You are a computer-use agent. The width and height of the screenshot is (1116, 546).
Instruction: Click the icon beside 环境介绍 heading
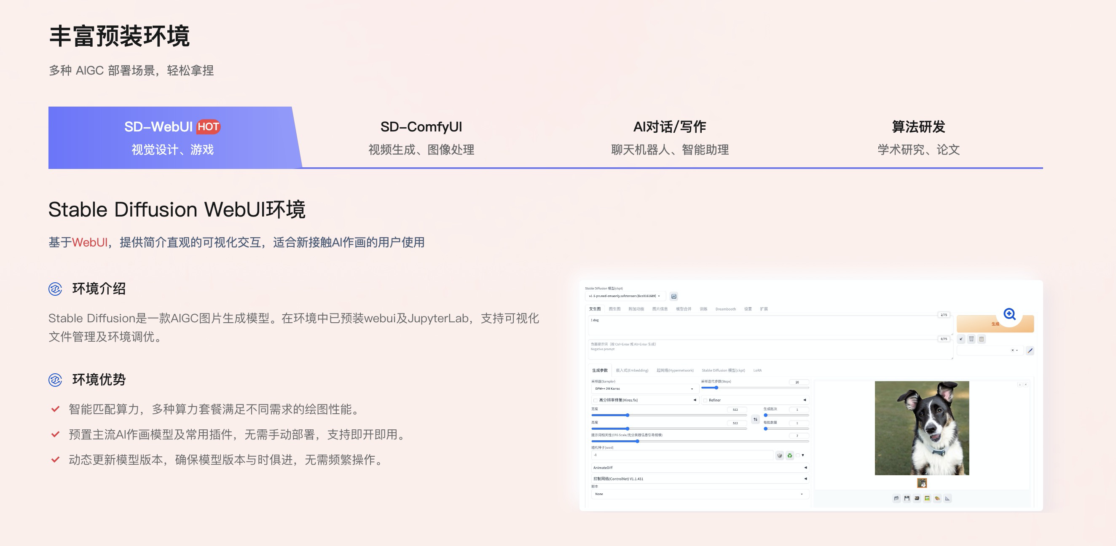click(x=55, y=289)
